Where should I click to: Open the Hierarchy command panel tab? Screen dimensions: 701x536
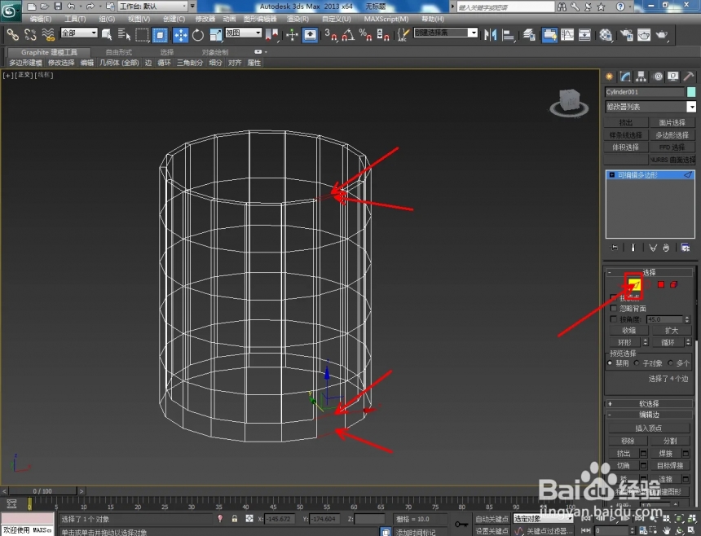(641, 77)
